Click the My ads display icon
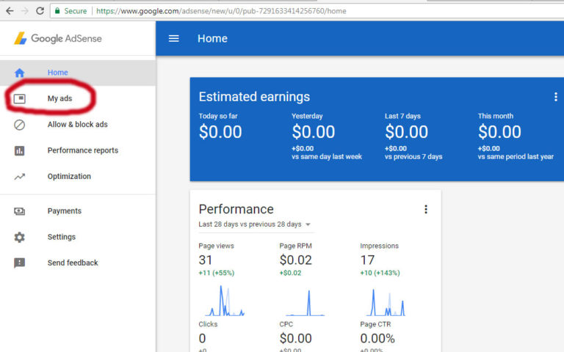Screen dimensions: 564x352 point(19,98)
